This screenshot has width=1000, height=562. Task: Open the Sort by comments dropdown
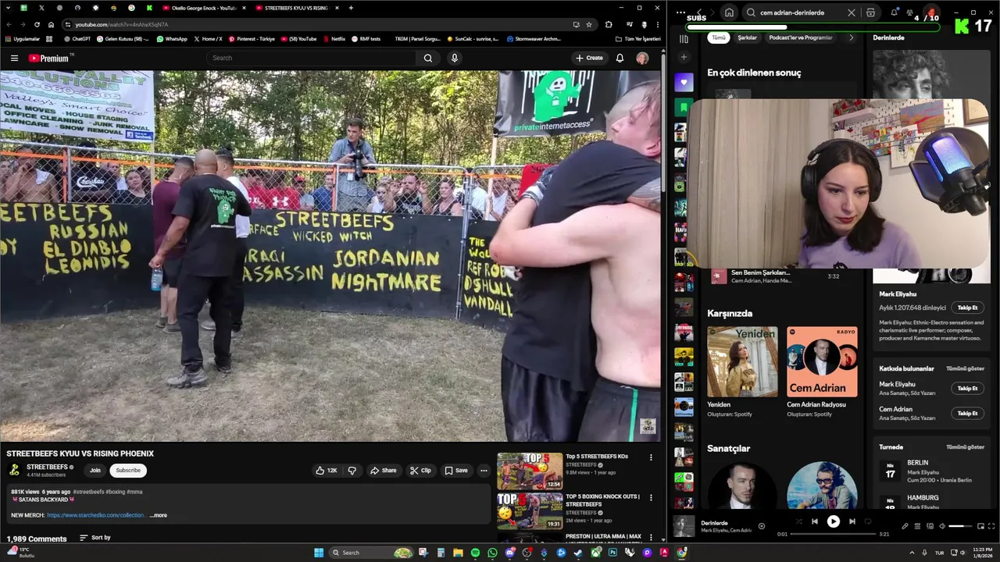tap(95, 538)
